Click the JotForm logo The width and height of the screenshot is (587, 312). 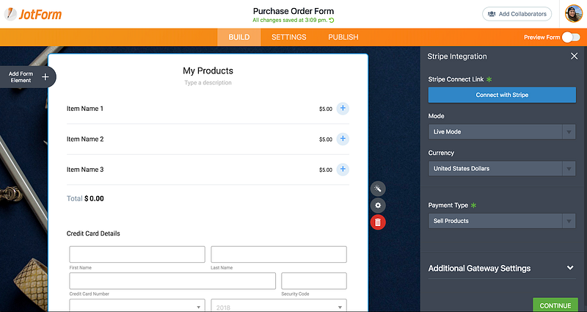point(33,14)
